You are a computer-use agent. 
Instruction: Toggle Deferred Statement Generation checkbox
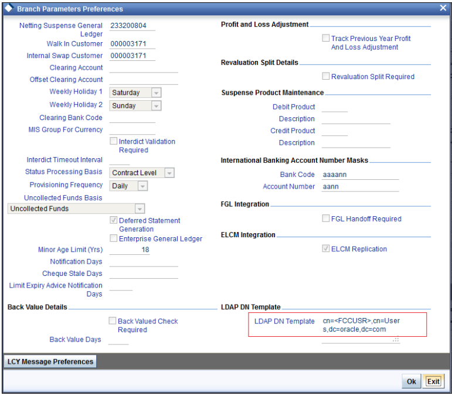point(114,220)
